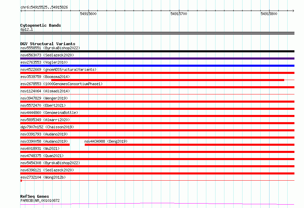Select the red dgv7907n152 Chaisson2019 bar
Image resolution: width=304 pixels, height=208 pixels.
coord(157,130)
